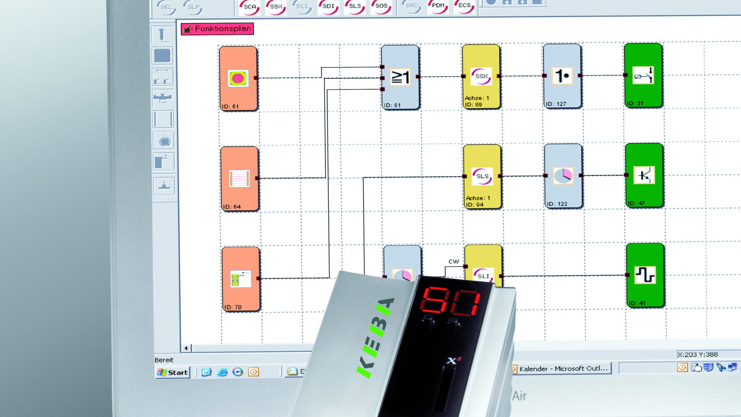Select the transistor output block ID 47
Viewport: 741px width, 417px height.
pyautogui.click(x=644, y=175)
